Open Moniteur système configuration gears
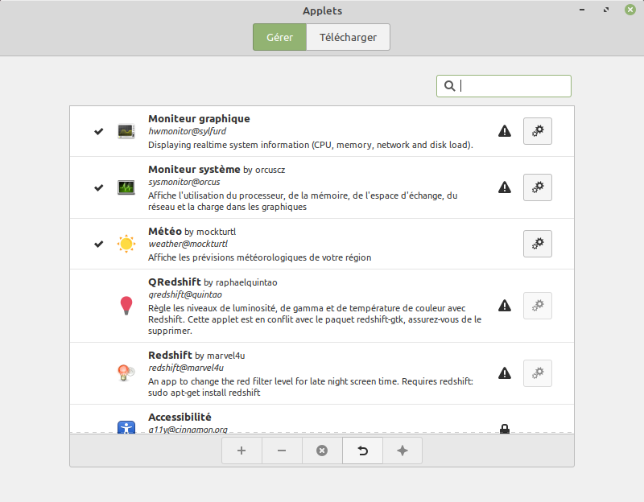The width and height of the screenshot is (644, 502). (537, 187)
